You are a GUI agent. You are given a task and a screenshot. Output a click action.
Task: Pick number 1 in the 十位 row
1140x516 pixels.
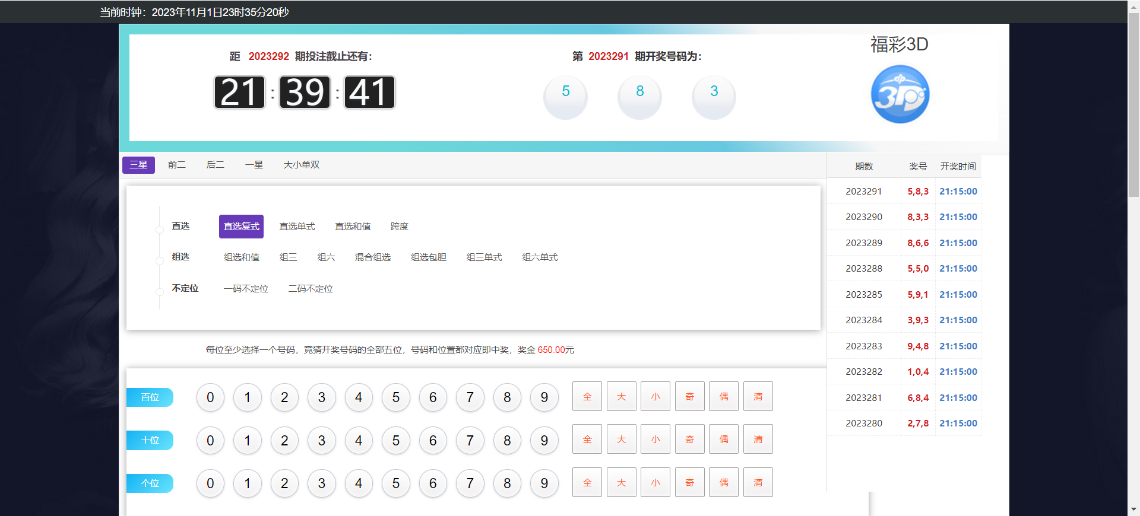(247, 441)
